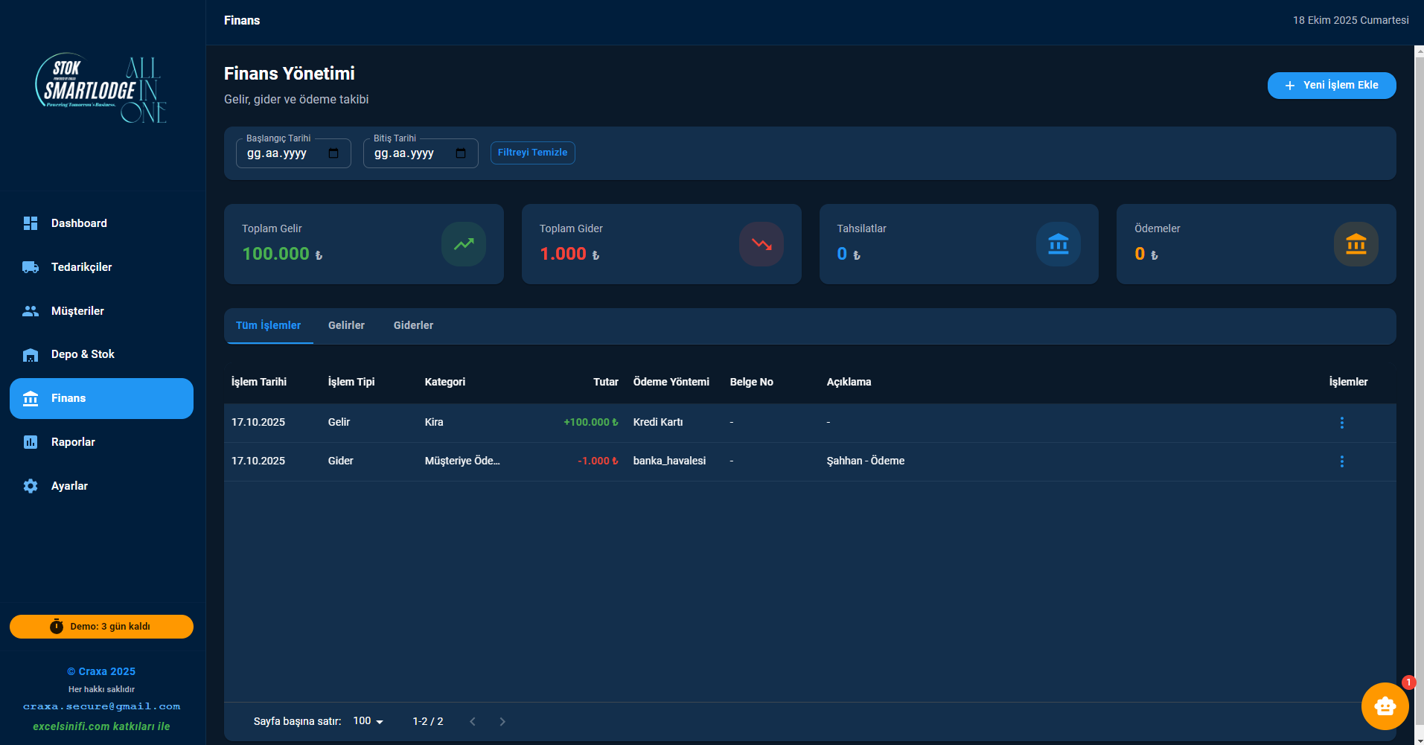
Task: Click the chatbot robot icon
Action: [1385, 706]
